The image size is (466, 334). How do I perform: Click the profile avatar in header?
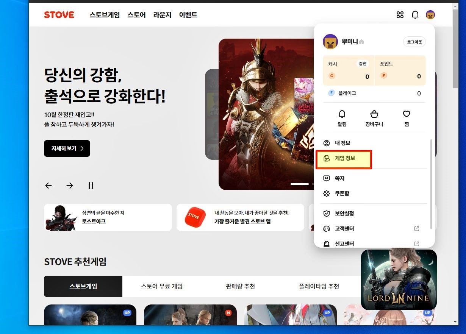430,15
